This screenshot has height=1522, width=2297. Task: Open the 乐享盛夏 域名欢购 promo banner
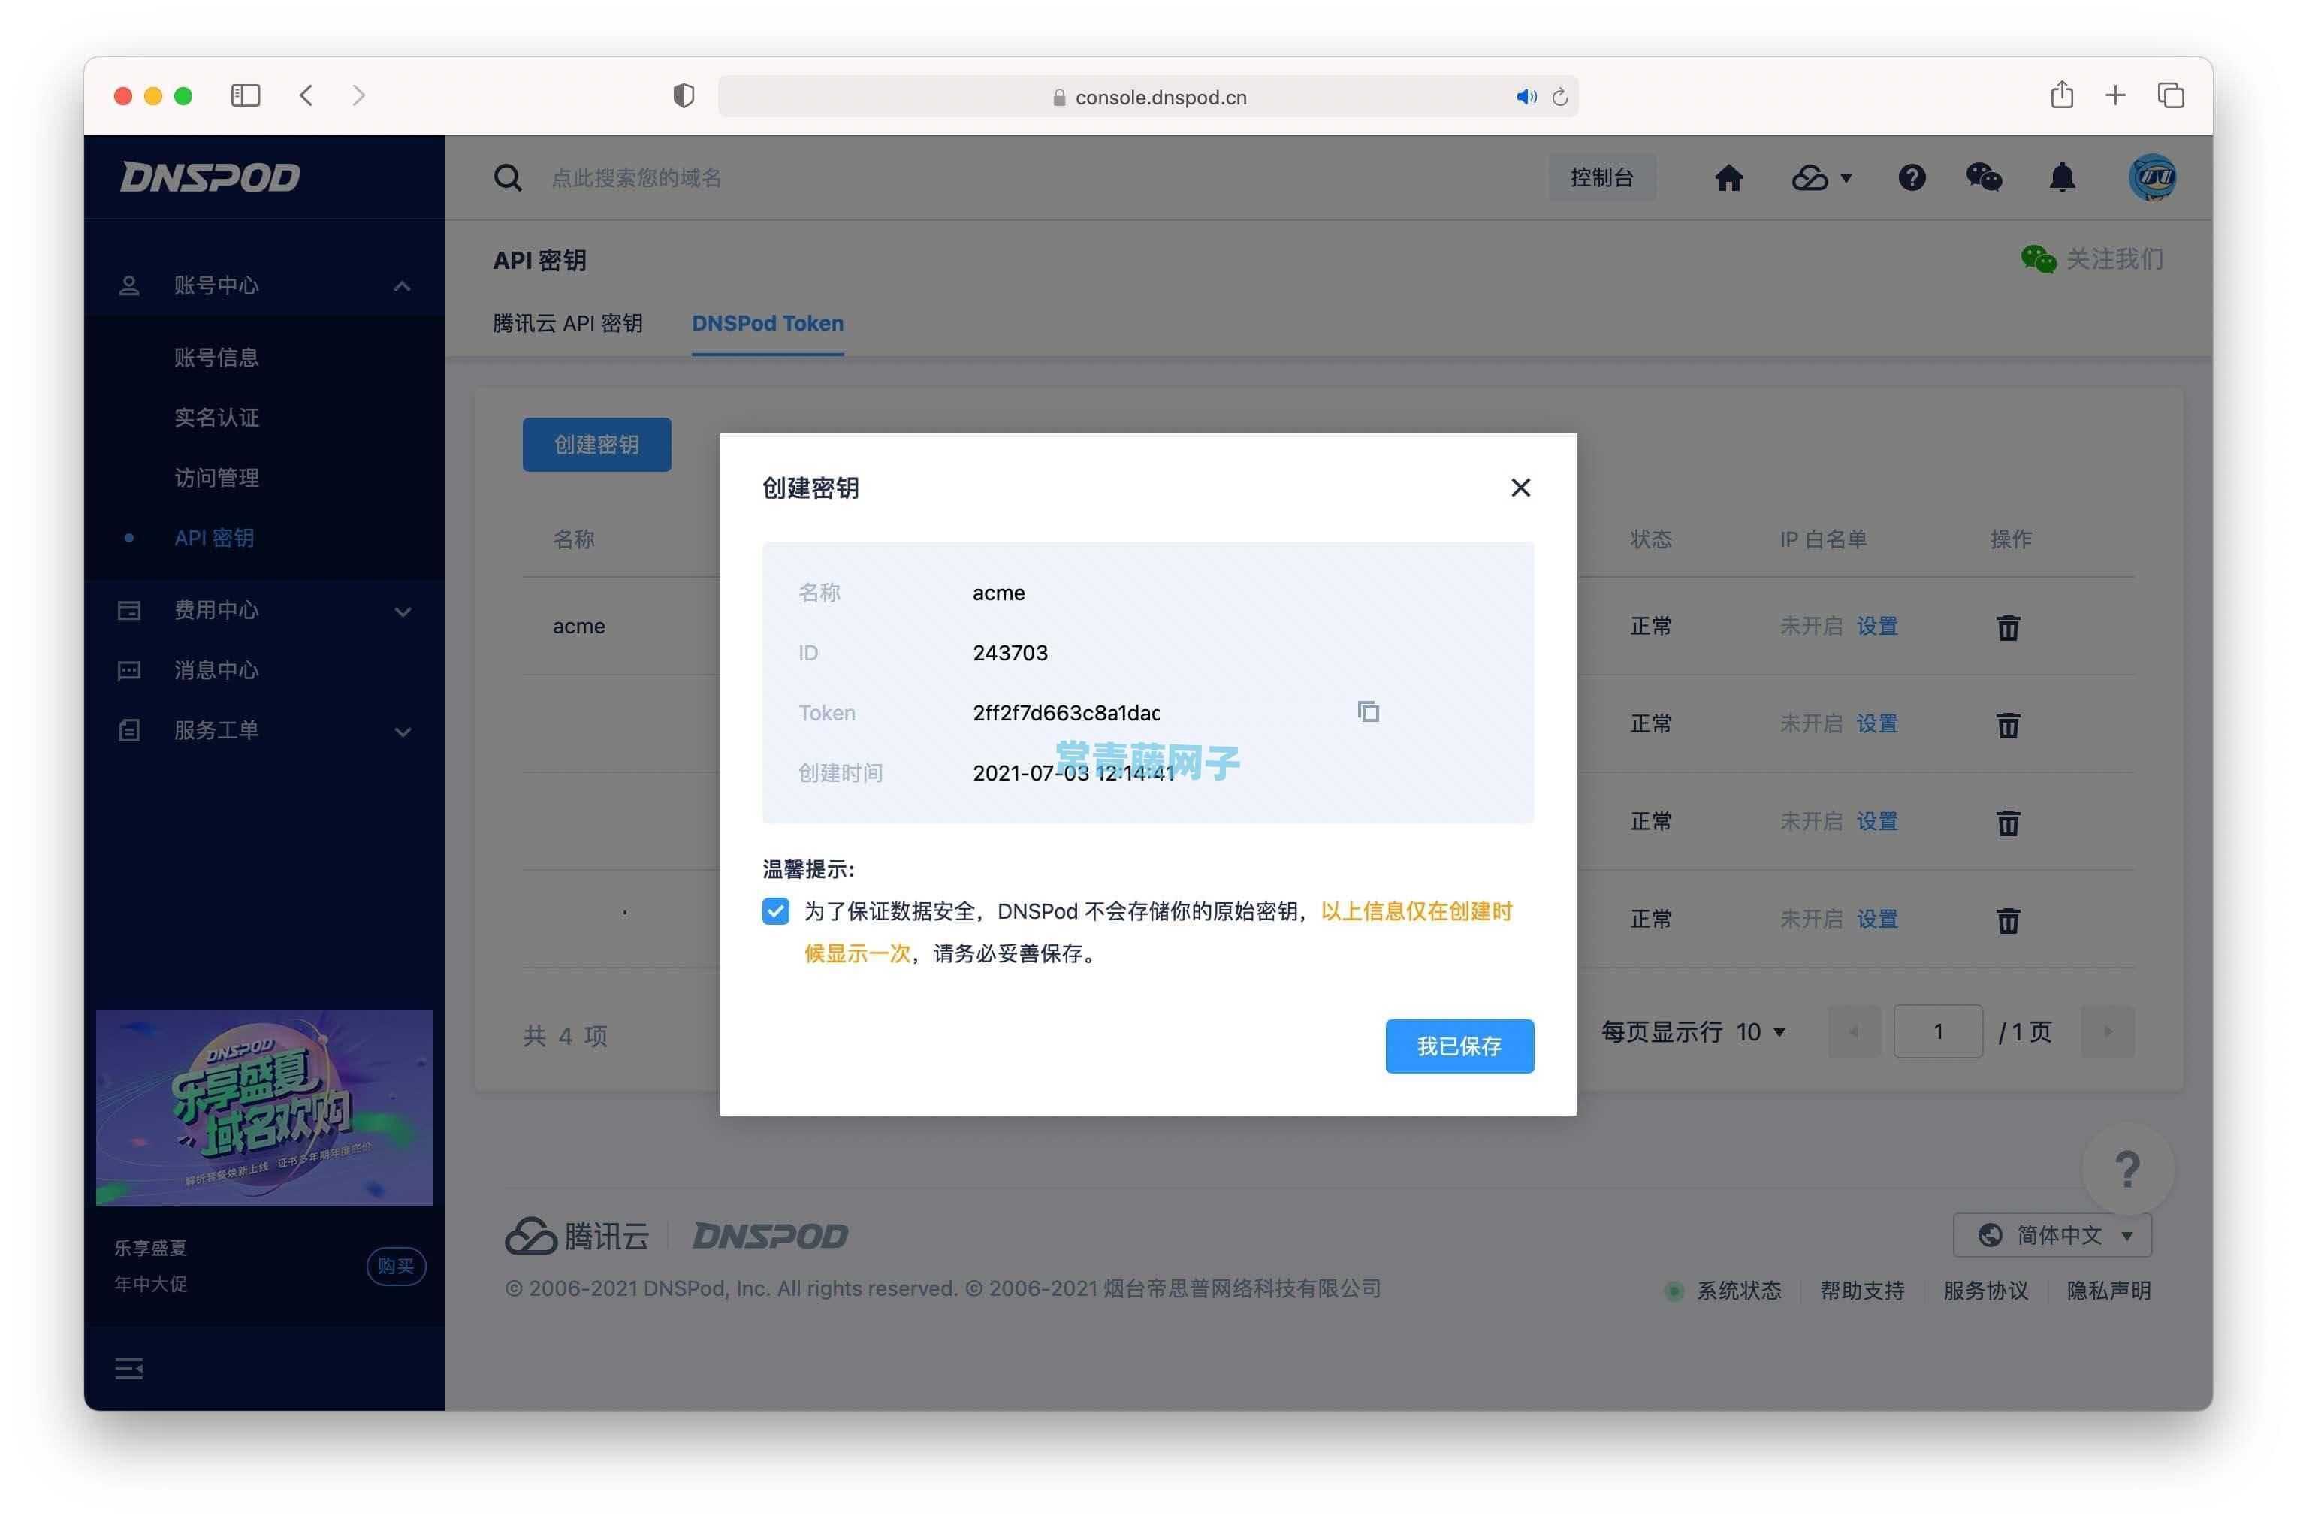pyautogui.click(x=264, y=1107)
